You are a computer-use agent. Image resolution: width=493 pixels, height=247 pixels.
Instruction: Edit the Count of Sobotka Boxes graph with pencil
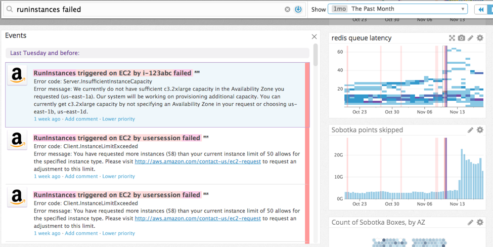[x=470, y=223]
